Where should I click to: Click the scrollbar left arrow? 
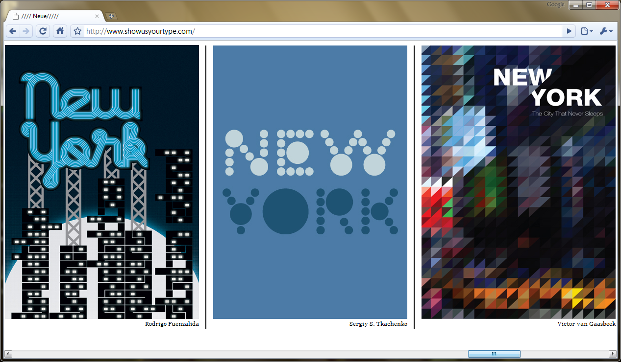click(x=8, y=354)
